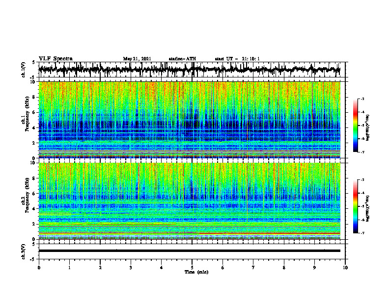Click the log(PSD) label beside ch.1 colorbar

[x=368, y=127]
